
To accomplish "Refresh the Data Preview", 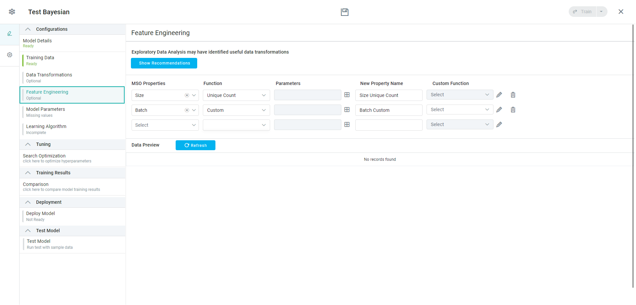I will coord(195,145).
